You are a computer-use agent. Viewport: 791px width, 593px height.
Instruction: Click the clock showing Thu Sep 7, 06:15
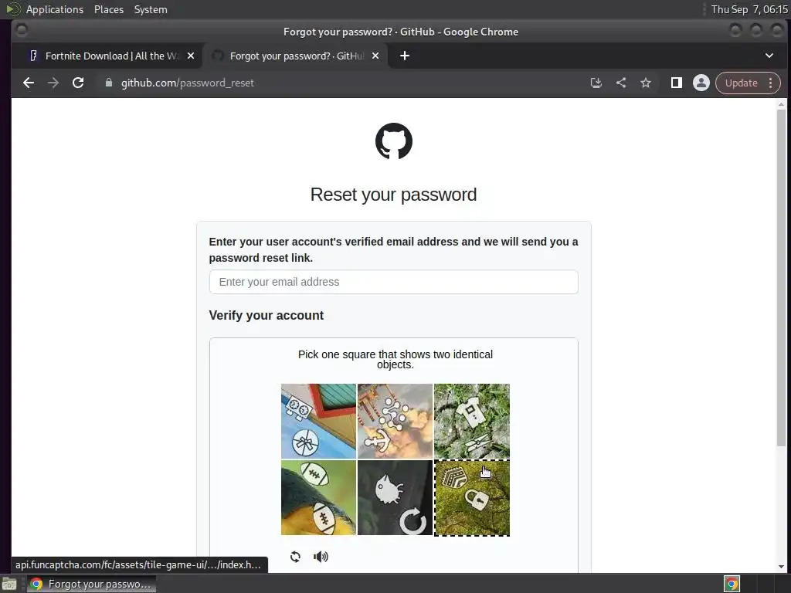click(x=749, y=9)
